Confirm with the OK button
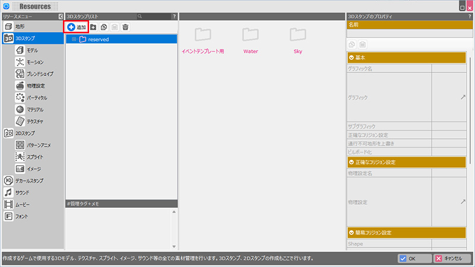Image resolution: width=475 pixels, height=267 pixels. [414, 259]
